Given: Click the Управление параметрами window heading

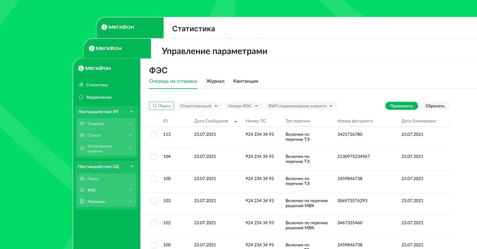Looking at the screenshot, I should pyautogui.click(x=214, y=51).
